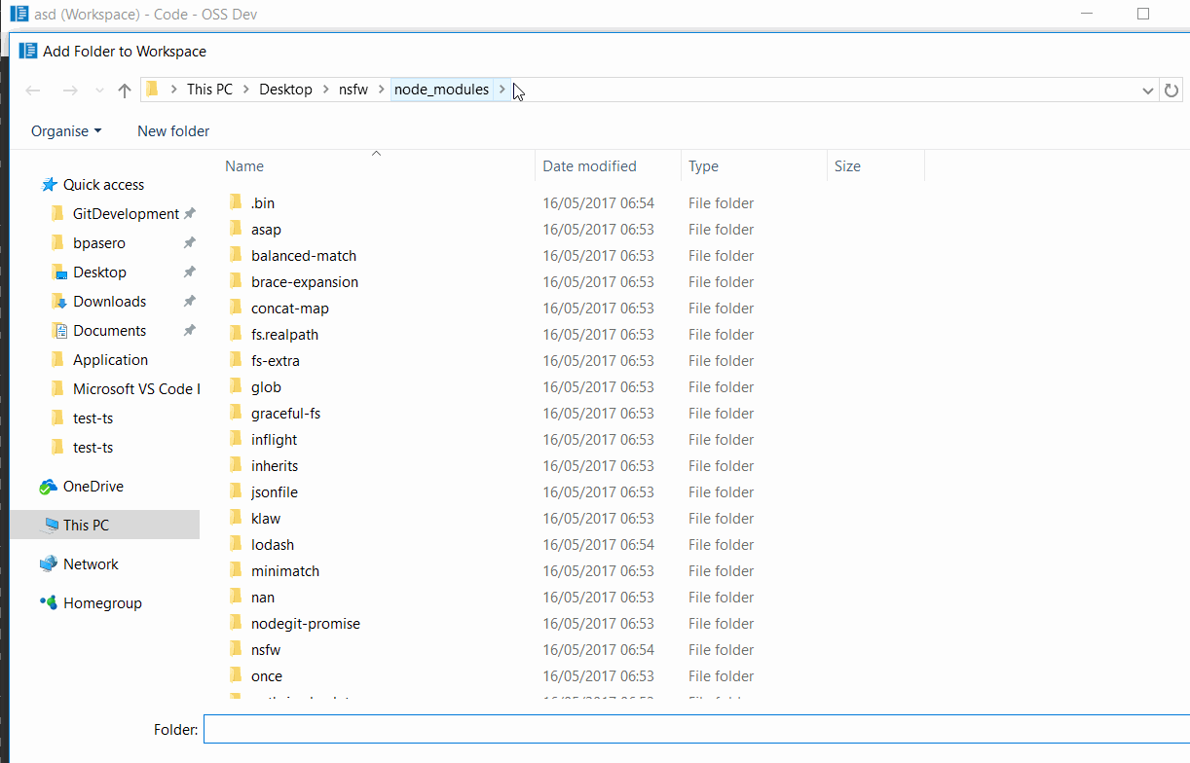This screenshot has width=1190, height=763.
Task: Refresh the current folder view
Action: (x=1171, y=90)
